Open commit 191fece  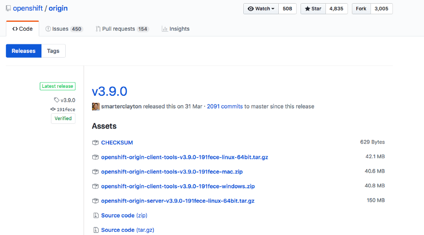66,110
